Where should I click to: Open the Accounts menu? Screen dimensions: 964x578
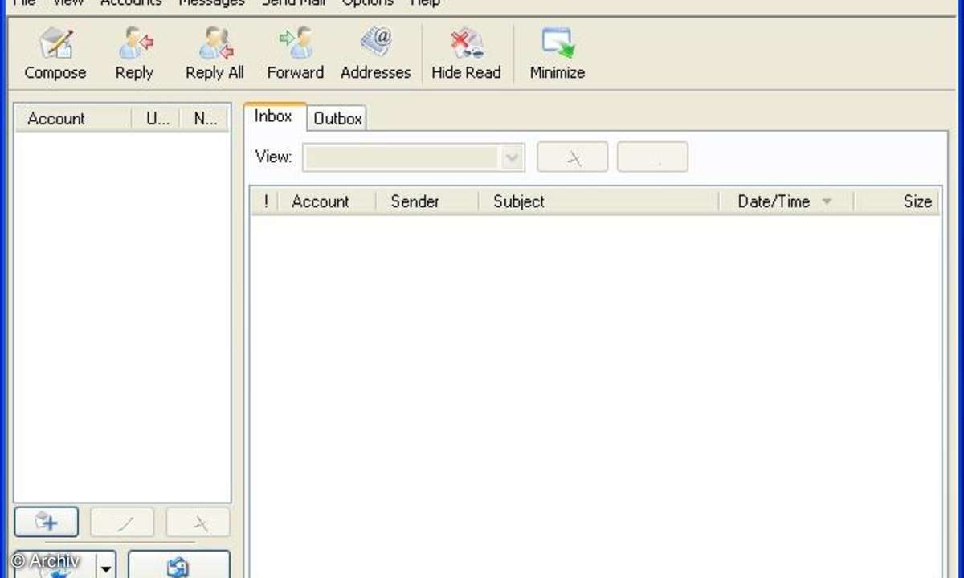click(x=131, y=2)
